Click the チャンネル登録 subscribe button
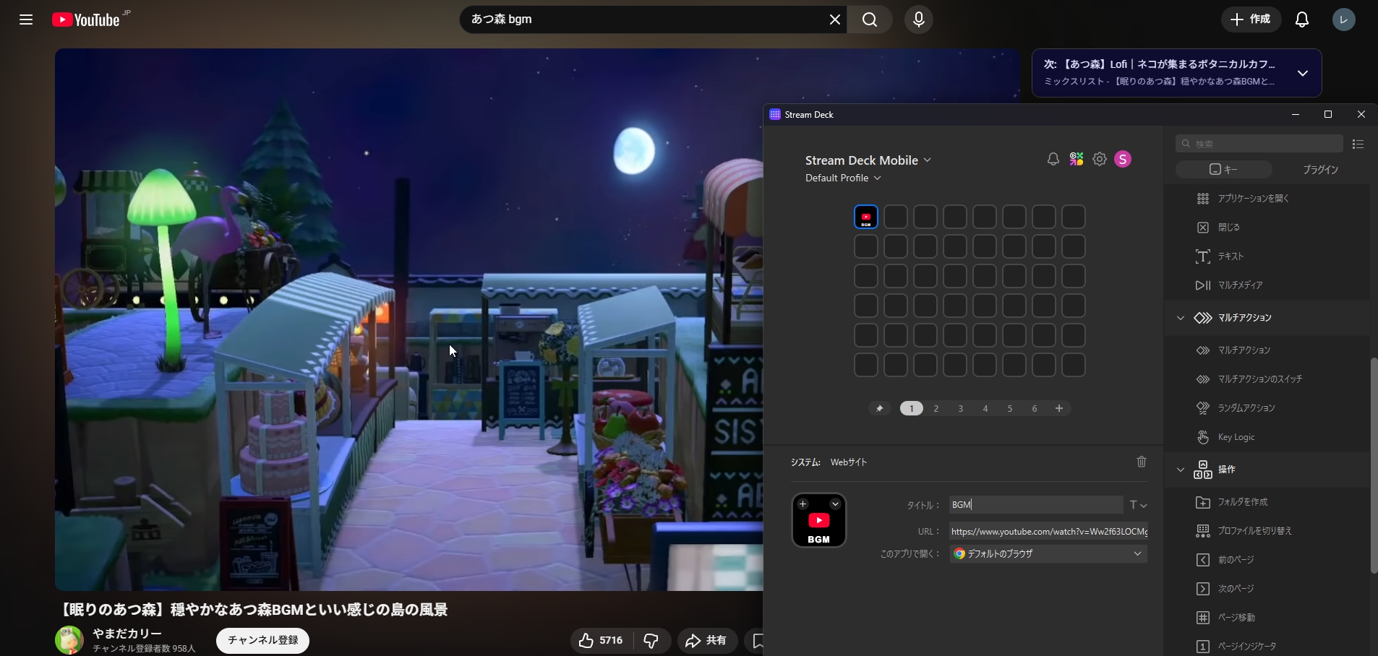The width and height of the screenshot is (1378, 656). [x=262, y=640]
